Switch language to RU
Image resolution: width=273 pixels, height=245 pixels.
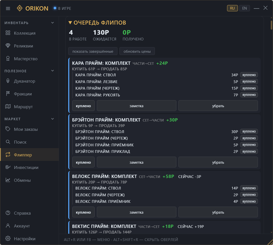pos(232,8)
